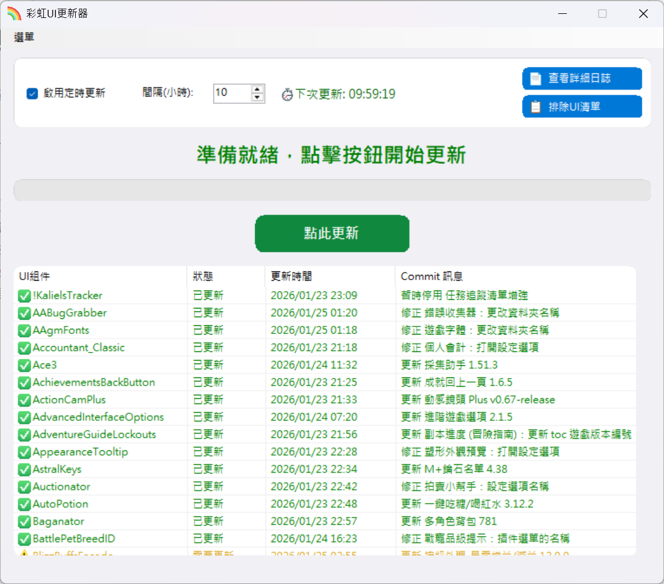
Task: Click green checkmark icon next to Ace3
Action: click(x=24, y=365)
